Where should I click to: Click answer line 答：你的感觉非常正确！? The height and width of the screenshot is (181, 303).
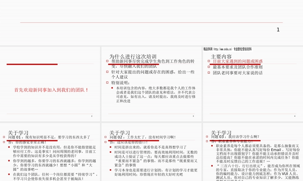coord(27,142)
